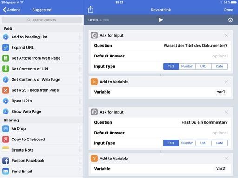Remove the first Ask for Input action
238x178 pixels.
click(226, 35)
